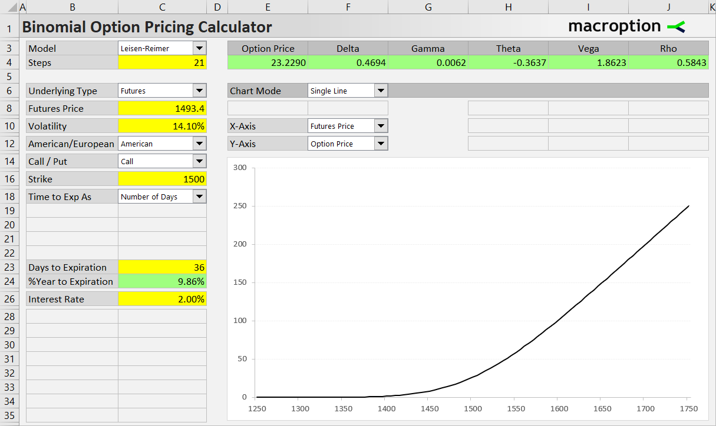Select row header 35

pos(9,415)
